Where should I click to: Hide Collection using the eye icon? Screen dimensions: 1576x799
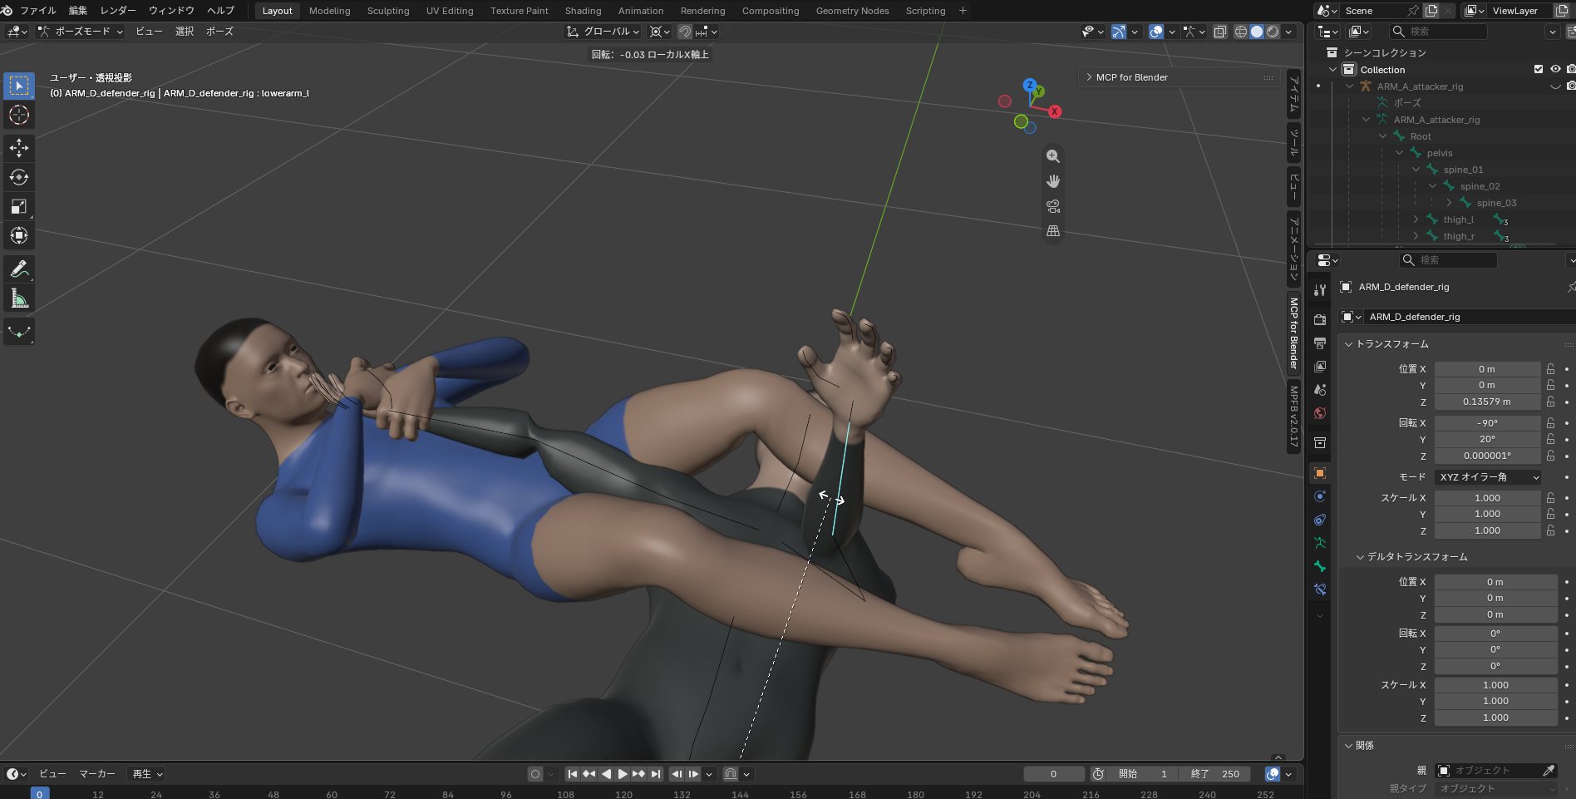pos(1555,70)
